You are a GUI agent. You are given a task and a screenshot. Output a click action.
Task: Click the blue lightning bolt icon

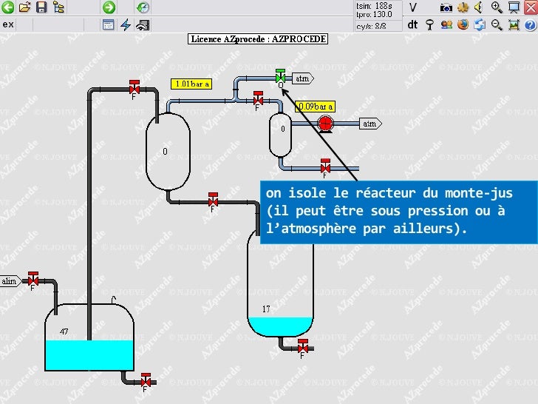126,24
